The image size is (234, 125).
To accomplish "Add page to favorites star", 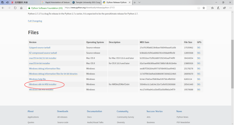I will (204, 8).
